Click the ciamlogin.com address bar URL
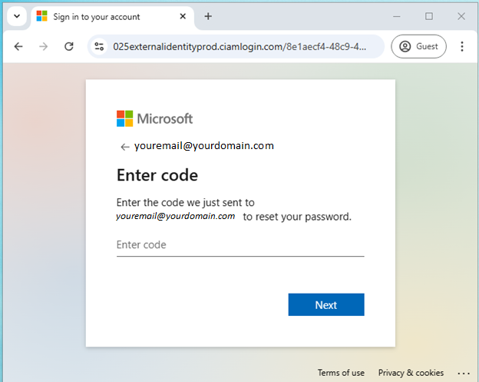Viewport: 479px width, 382px height. click(x=240, y=46)
